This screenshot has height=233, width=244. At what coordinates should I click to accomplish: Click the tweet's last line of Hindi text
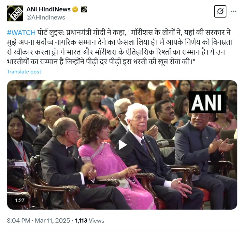tap(101, 62)
